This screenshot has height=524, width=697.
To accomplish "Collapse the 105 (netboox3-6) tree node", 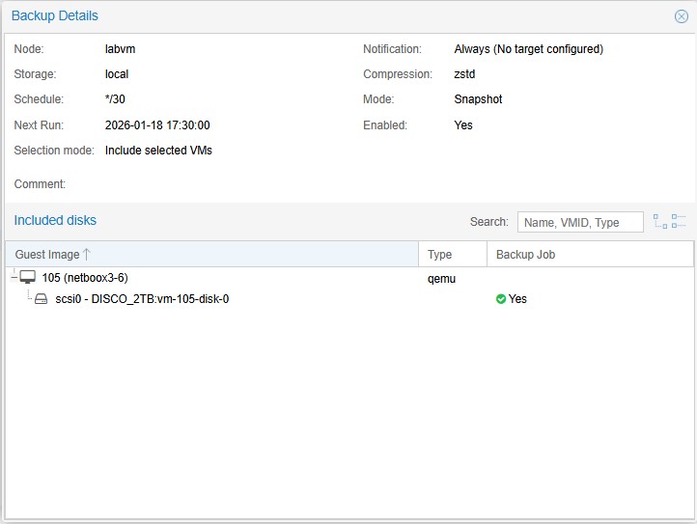I will pos(14,278).
